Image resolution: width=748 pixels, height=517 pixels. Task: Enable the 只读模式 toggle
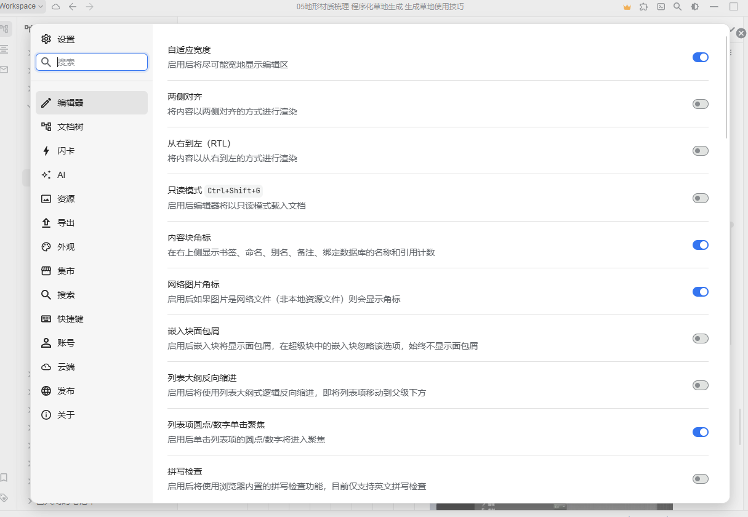tap(700, 198)
